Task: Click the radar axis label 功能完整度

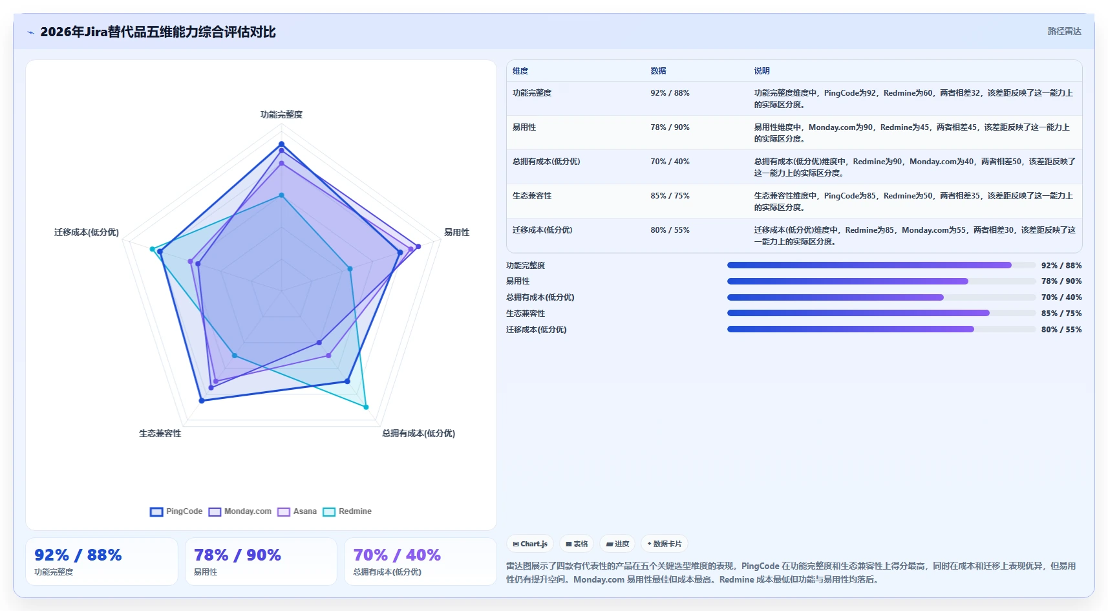Action: [281, 114]
